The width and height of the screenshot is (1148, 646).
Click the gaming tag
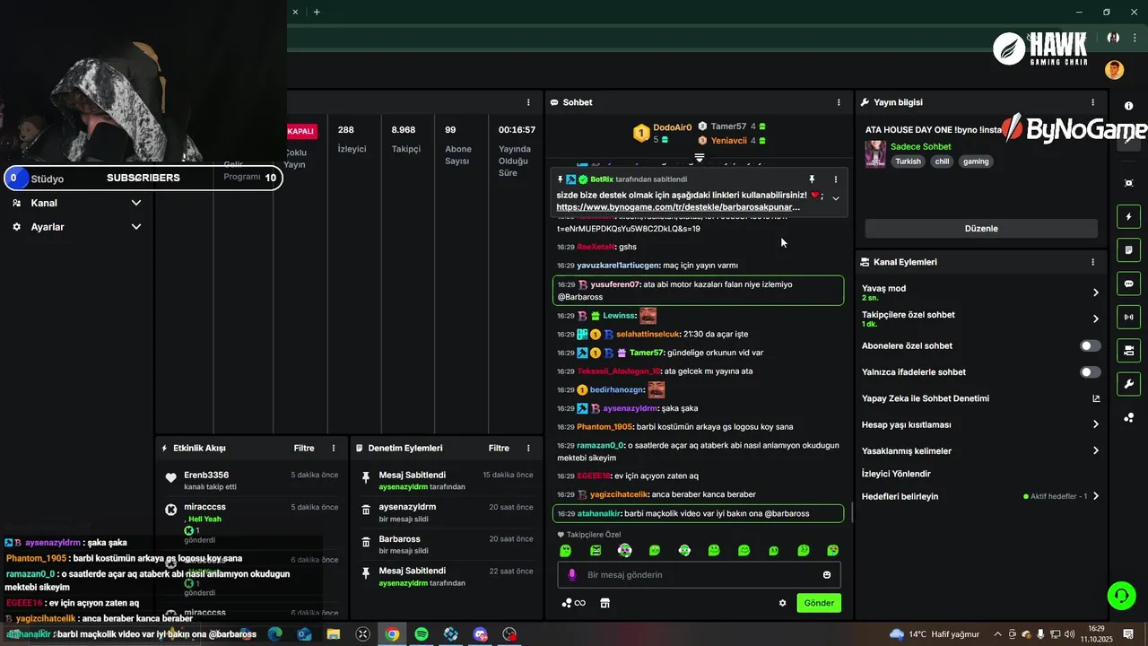(976, 161)
